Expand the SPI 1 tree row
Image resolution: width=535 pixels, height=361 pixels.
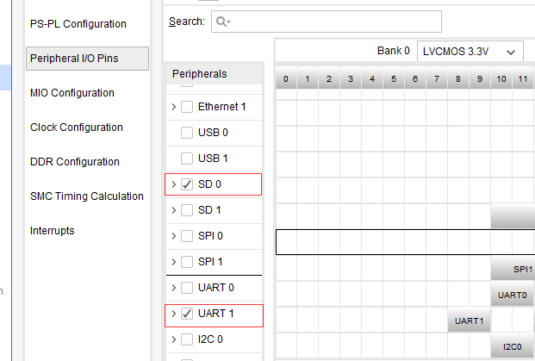pyautogui.click(x=174, y=262)
